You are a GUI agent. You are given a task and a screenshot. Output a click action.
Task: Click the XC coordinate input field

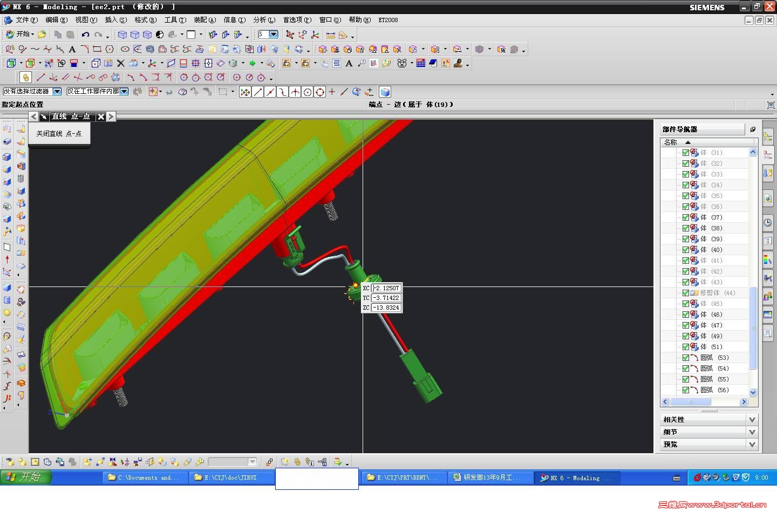[386, 288]
